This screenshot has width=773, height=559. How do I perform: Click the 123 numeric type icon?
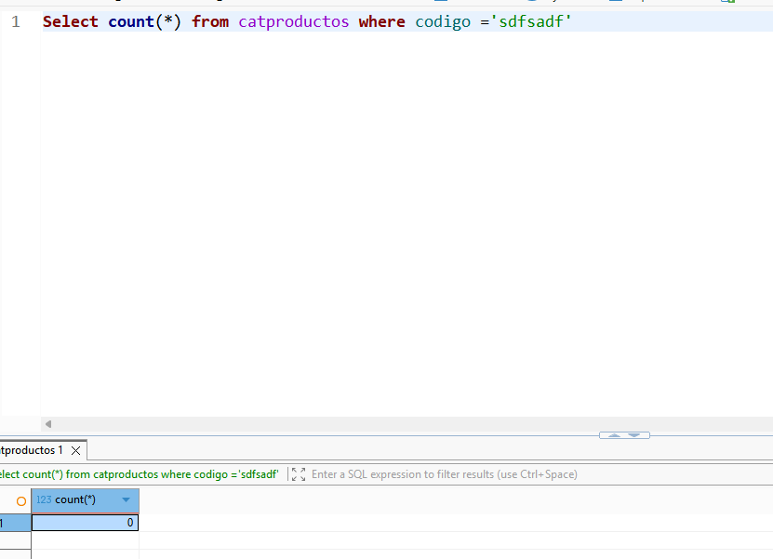[x=44, y=499]
